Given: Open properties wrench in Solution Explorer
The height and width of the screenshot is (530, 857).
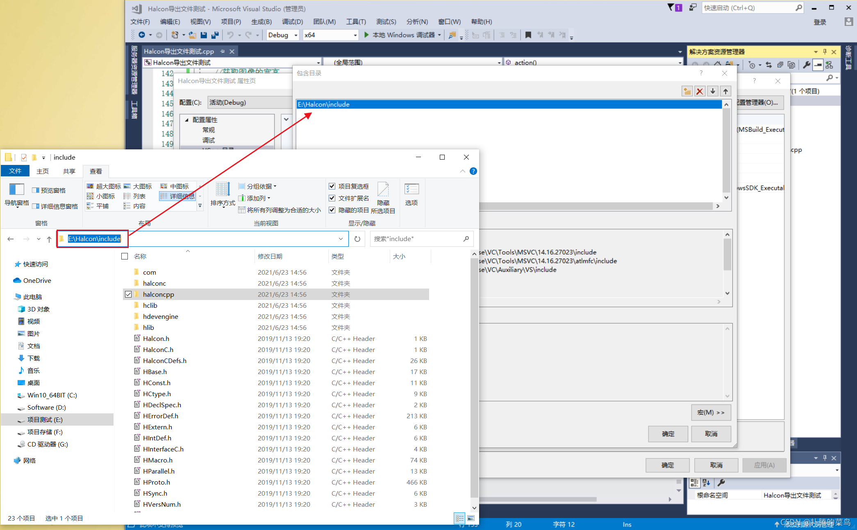Looking at the screenshot, I should (806, 65).
